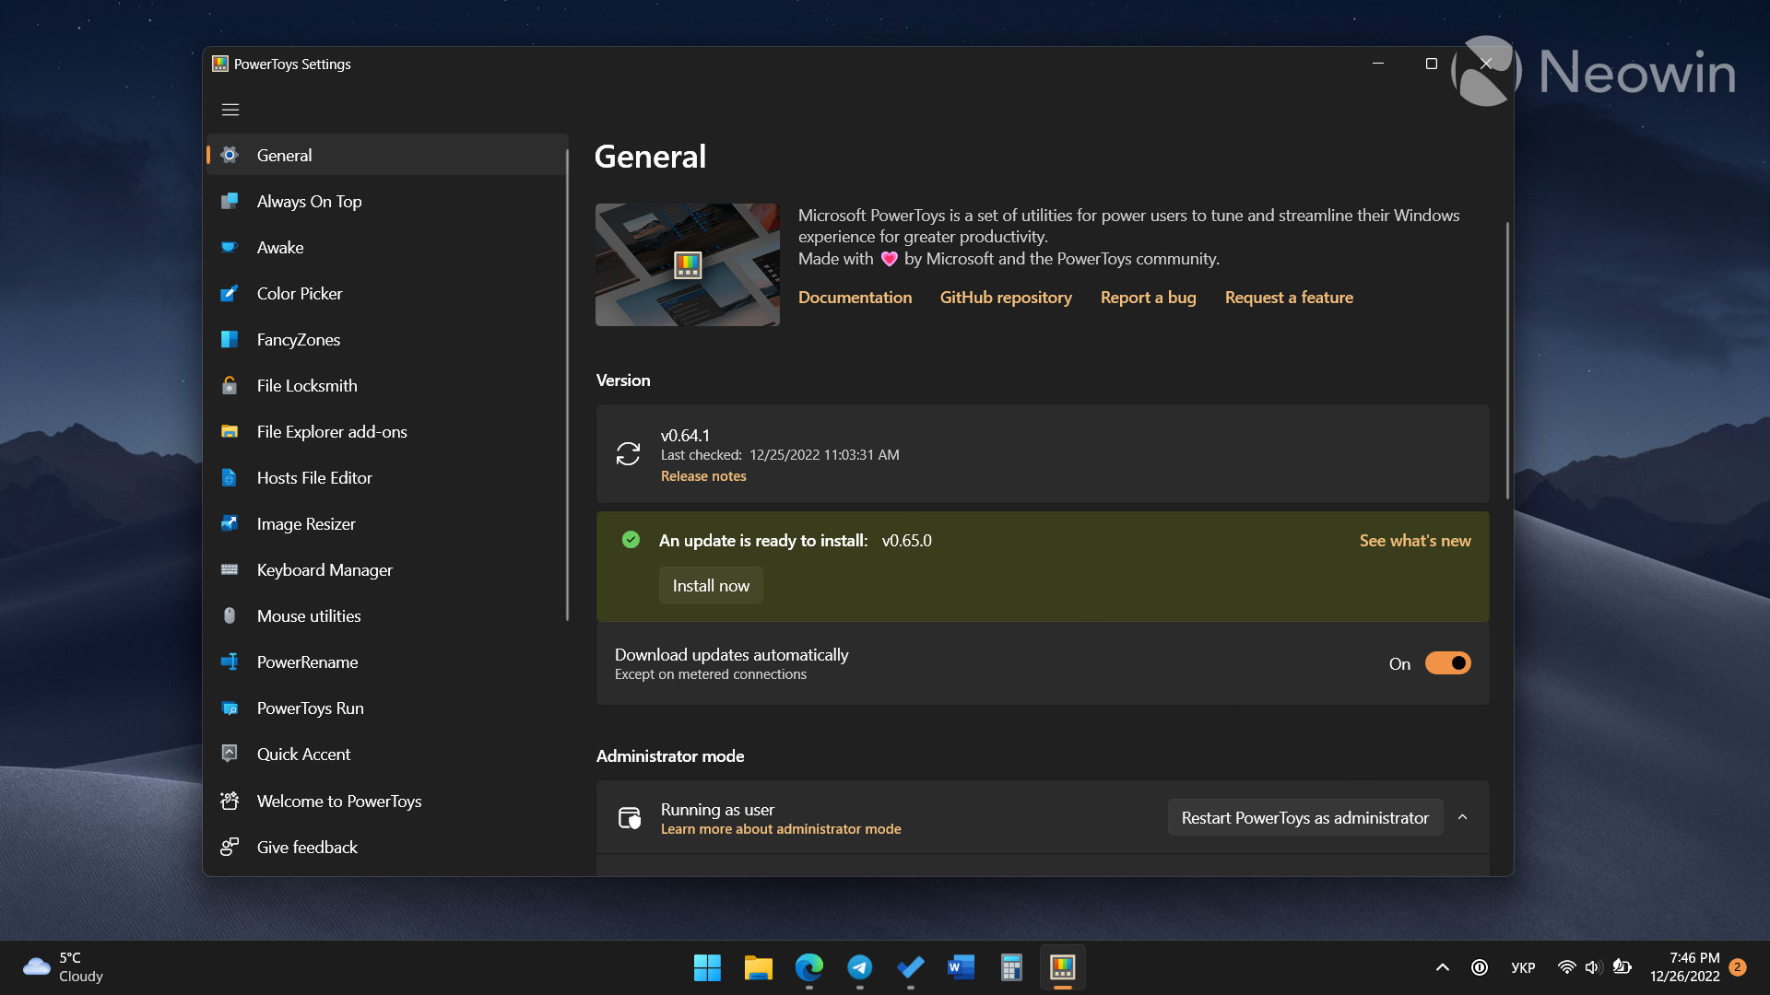1770x995 pixels.
Task: Toggle Download updates automatically switch
Action: 1448,663
